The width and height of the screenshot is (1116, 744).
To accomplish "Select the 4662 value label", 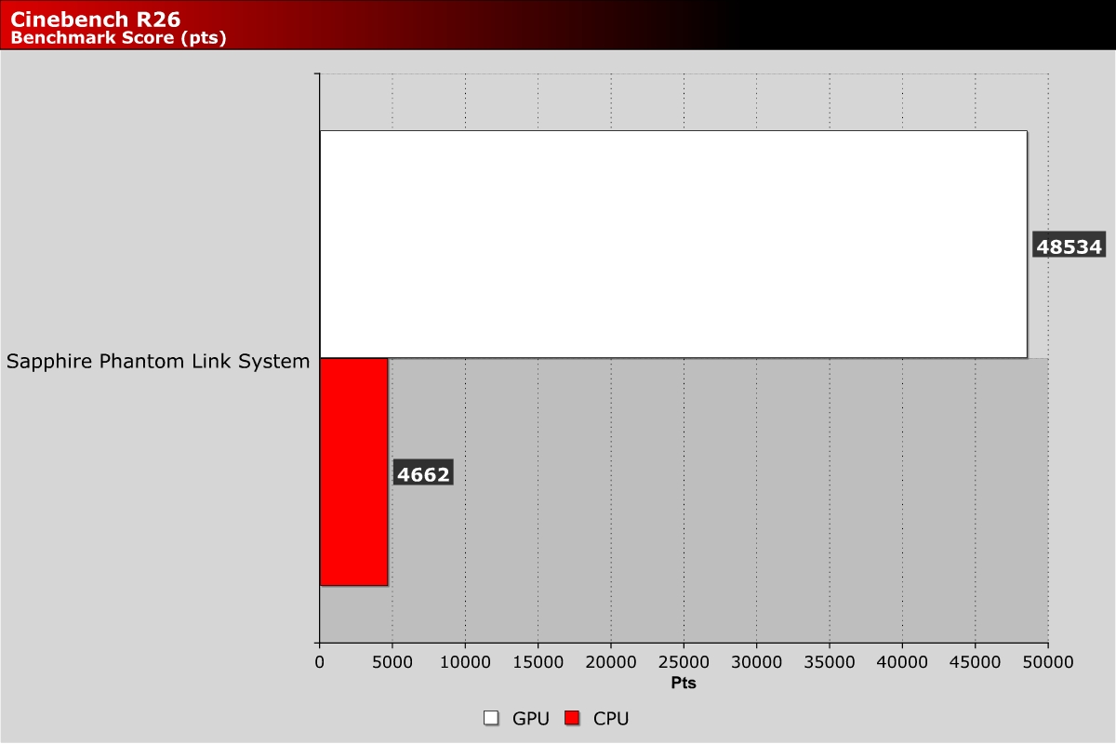I will [x=423, y=474].
